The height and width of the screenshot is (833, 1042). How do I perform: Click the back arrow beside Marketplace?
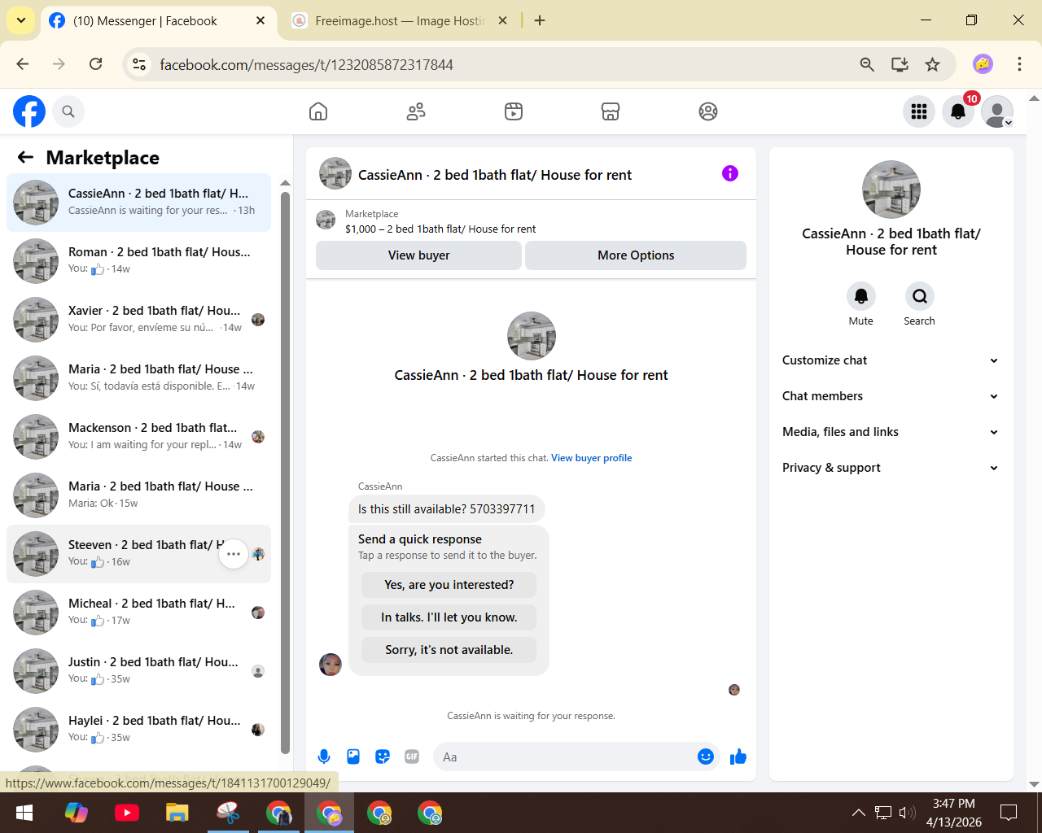click(26, 157)
